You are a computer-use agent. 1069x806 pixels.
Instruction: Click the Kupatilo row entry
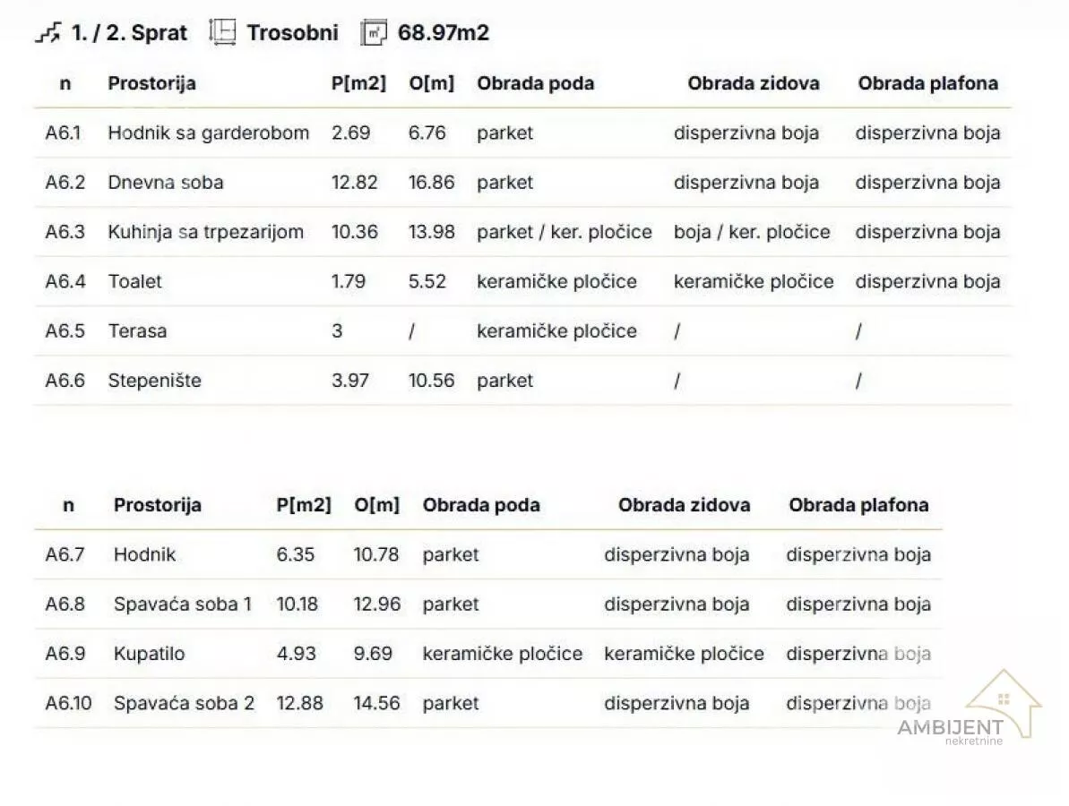tap(488, 654)
